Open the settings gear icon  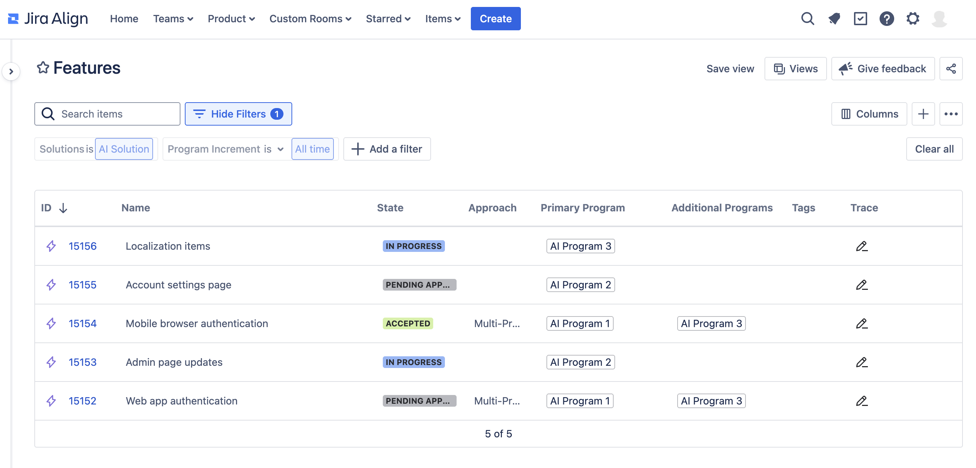click(913, 19)
